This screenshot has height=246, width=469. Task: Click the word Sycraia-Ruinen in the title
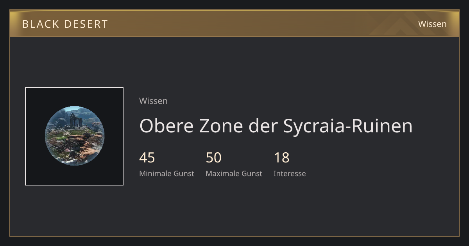(x=348, y=126)
